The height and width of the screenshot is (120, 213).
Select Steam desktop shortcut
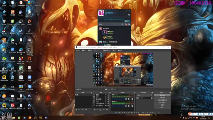point(21,32)
